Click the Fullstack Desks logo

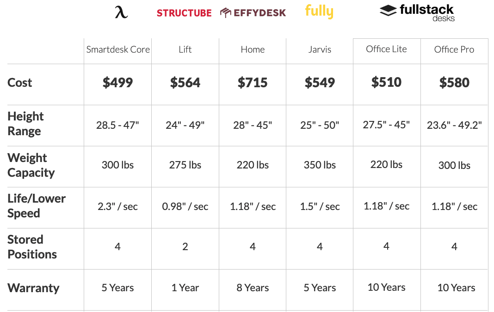[x=417, y=13]
